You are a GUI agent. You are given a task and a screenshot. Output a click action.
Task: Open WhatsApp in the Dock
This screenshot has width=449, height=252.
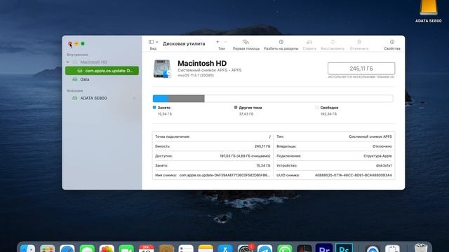(285, 248)
